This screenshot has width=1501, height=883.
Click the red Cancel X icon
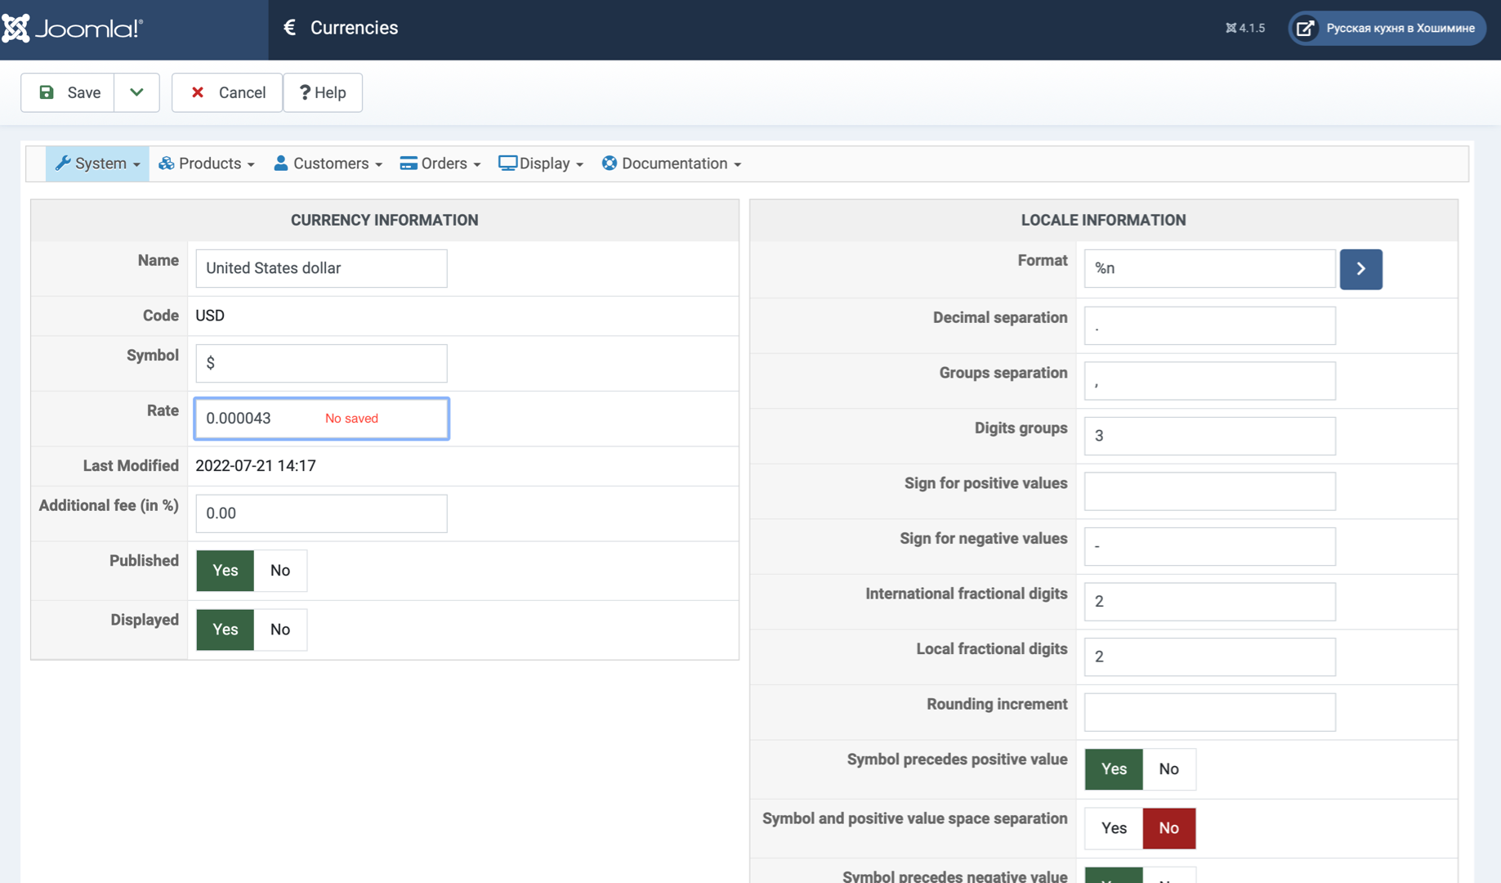198,92
